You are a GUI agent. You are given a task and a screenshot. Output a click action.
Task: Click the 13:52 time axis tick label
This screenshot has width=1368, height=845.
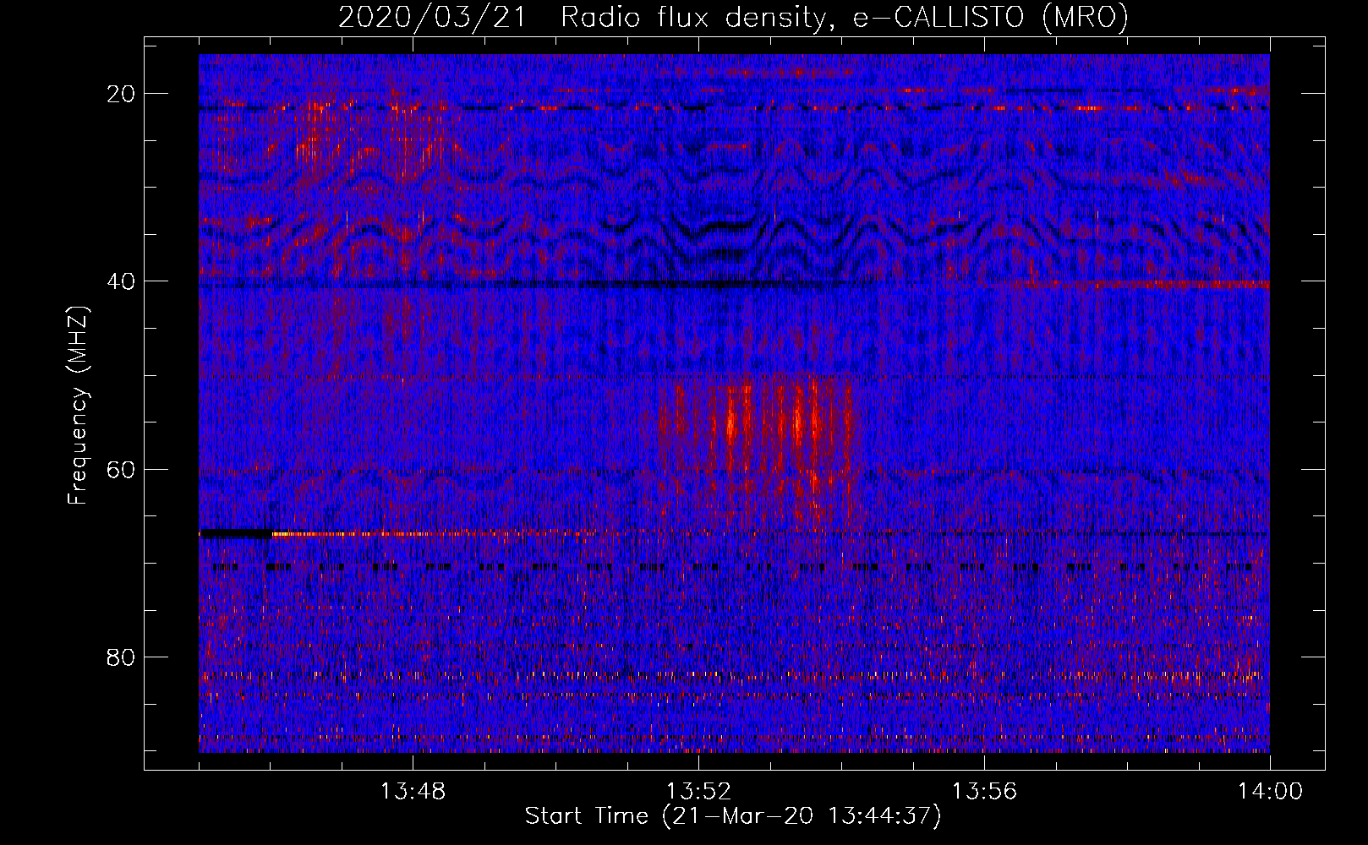tap(698, 792)
